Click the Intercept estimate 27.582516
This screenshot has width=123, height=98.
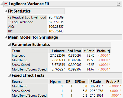(57, 56)
